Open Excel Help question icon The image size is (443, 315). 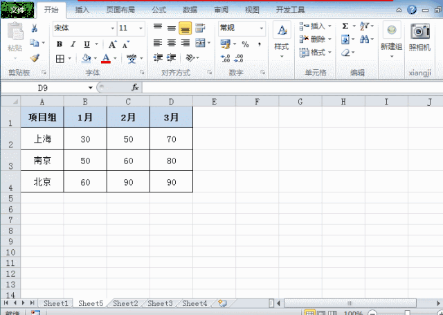(412, 10)
